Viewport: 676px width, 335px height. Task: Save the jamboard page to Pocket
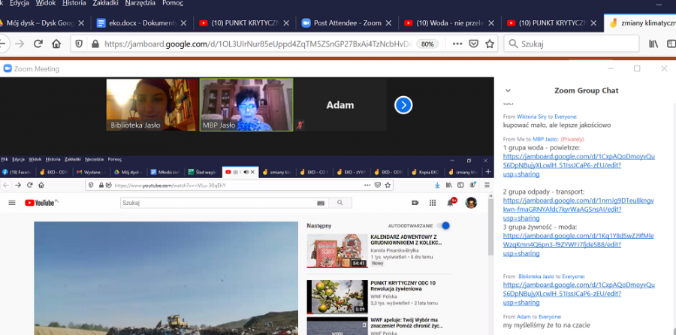click(473, 44)
